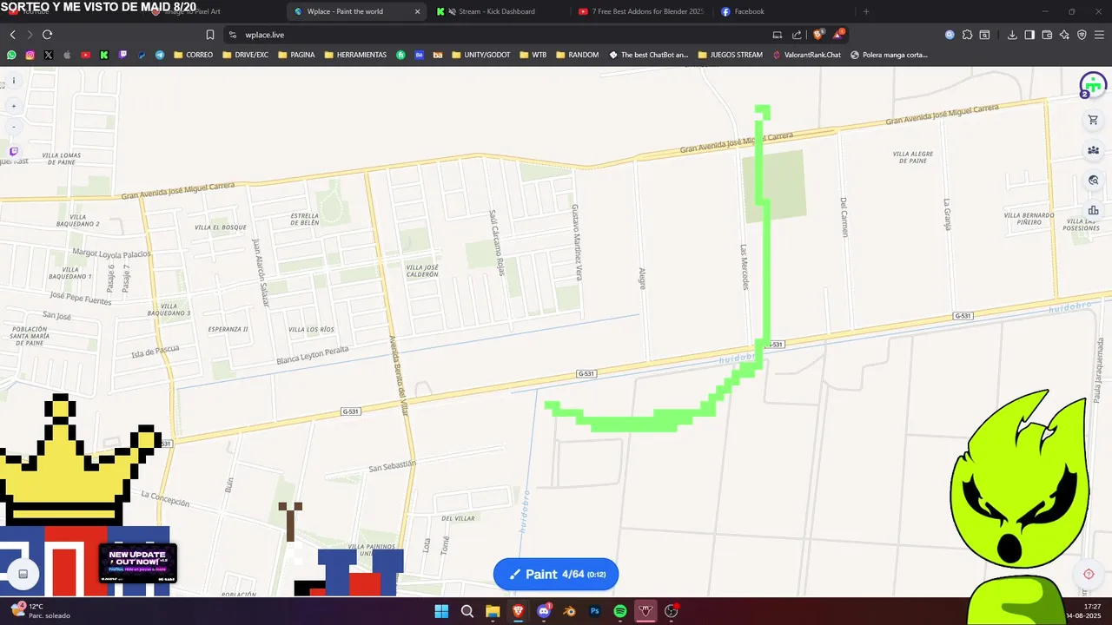Open the Brave VPN icon
The width and height of the screenshot is (1112, 625).
coord(1082,35)
